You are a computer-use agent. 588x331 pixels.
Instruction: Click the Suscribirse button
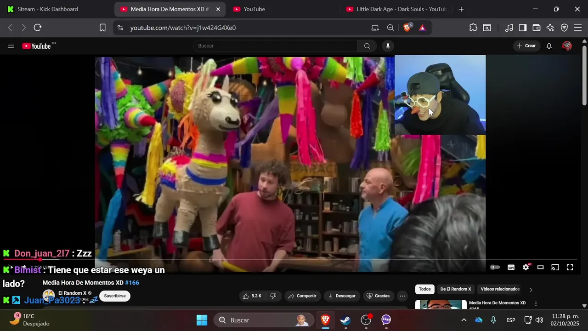pyautogui.click(x=115, y=296)
